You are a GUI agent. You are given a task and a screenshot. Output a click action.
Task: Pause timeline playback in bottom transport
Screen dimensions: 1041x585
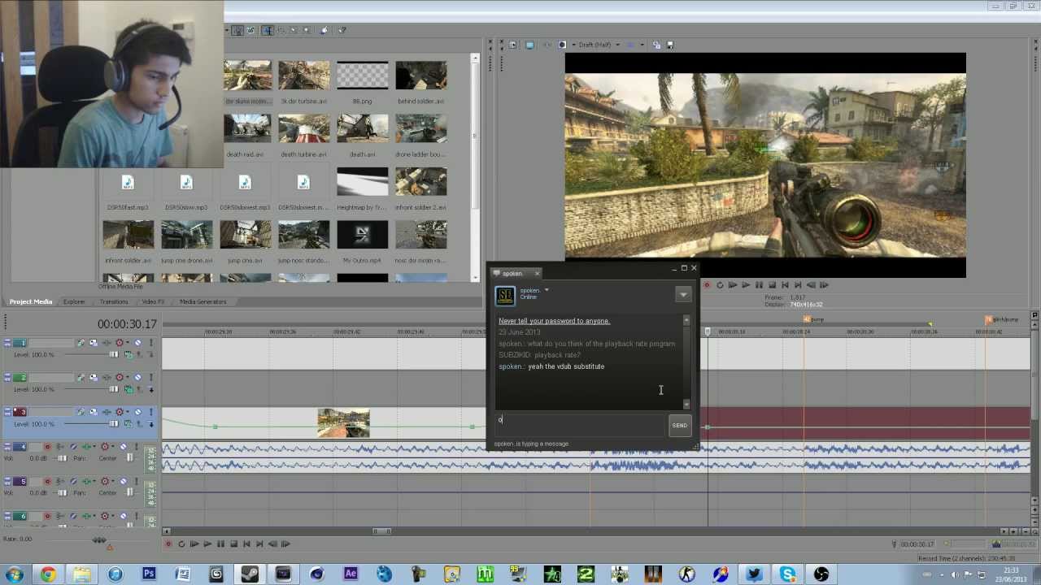pyautogui.click(x=220, y=544)
